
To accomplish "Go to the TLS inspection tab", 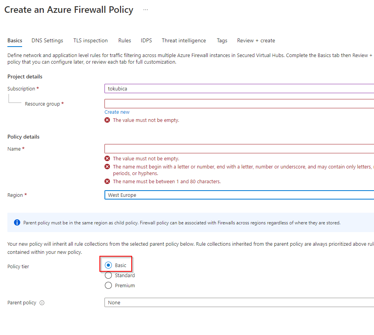I will 90,41.
